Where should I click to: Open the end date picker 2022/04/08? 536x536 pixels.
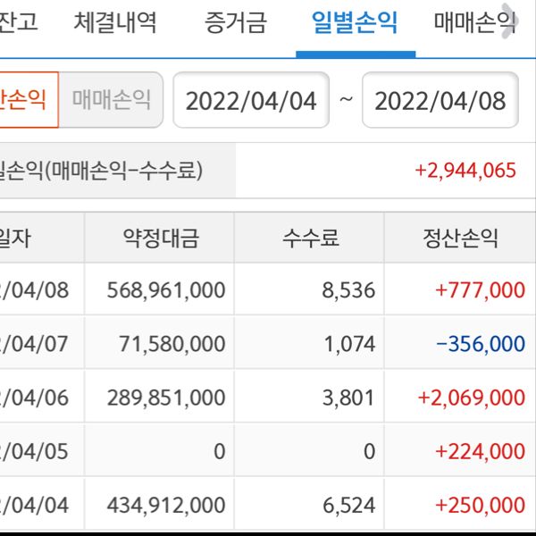pyautogui.click(x=440, y=100)
